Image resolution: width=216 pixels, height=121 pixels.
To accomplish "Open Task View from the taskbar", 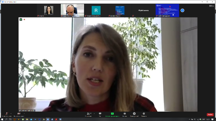I will coord(10,119).
